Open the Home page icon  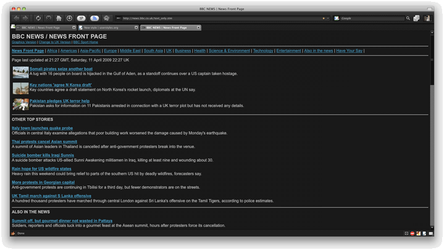click(59, 18)
